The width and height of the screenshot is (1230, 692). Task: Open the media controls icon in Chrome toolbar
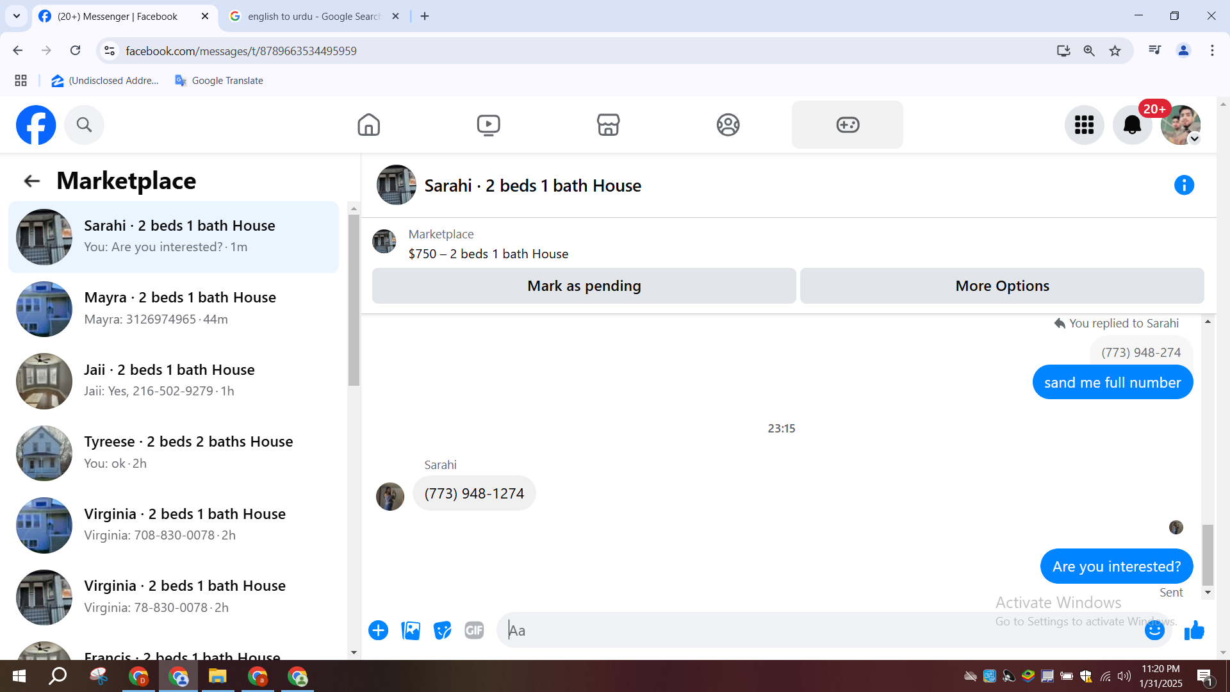(x=1154, y=50)
